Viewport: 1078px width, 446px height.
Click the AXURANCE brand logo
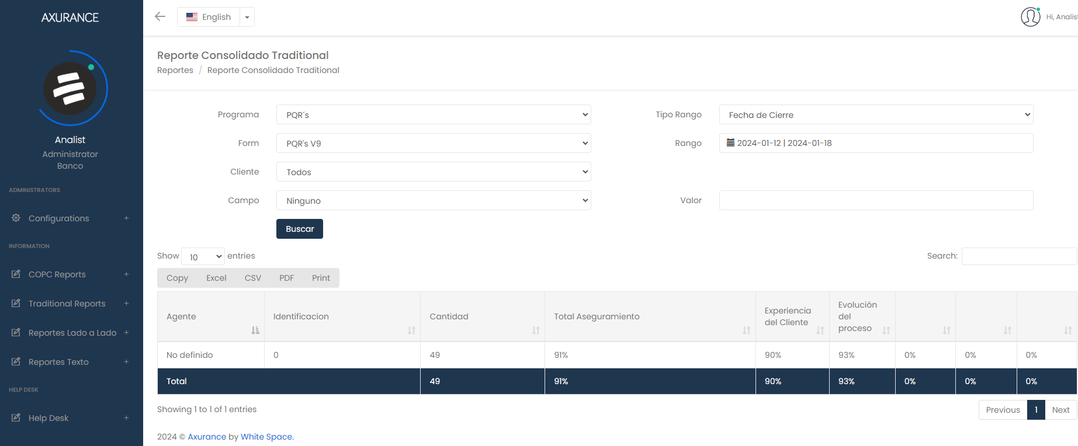pyautogui.click(x=70, y=18)
